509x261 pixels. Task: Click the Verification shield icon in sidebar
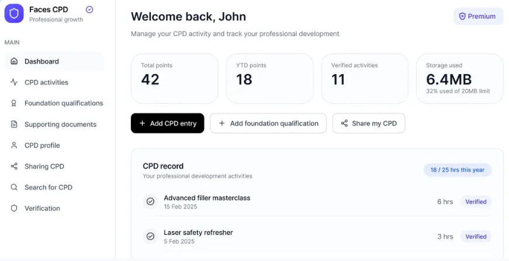click(14, 209)
